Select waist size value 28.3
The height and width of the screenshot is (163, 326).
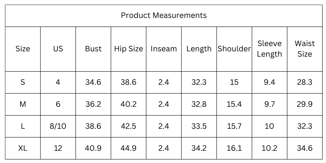click(304, 83)
